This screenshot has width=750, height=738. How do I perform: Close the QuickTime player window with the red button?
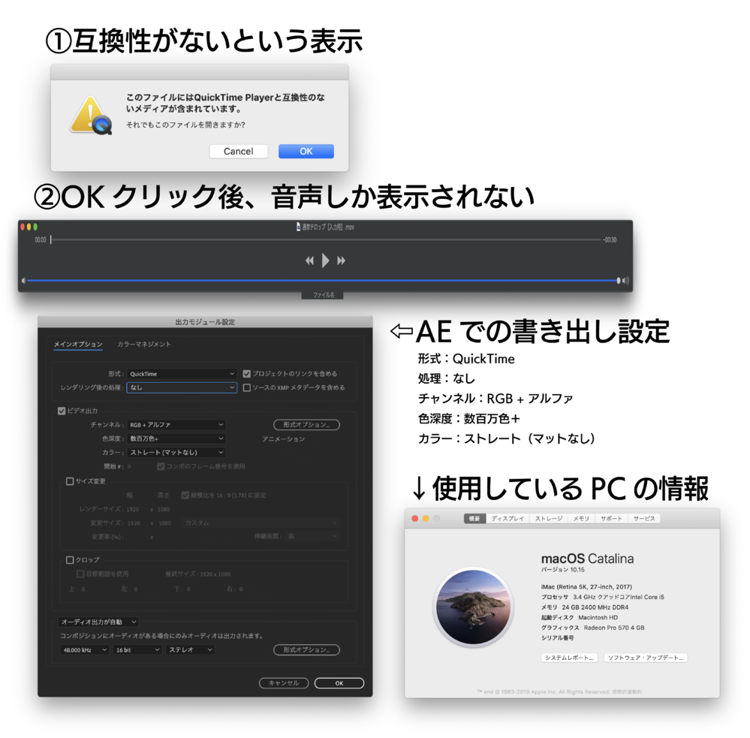(x=23, y=227)
